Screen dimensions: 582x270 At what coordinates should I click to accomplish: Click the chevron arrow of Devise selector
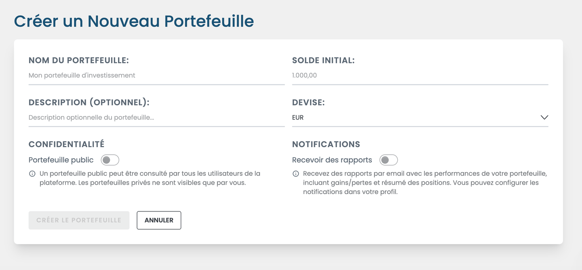point(544,118)
